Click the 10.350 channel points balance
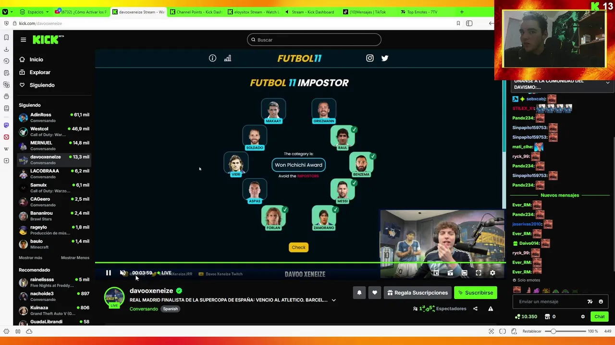This screenshot has width=615, height=345. tap(526, 317)
